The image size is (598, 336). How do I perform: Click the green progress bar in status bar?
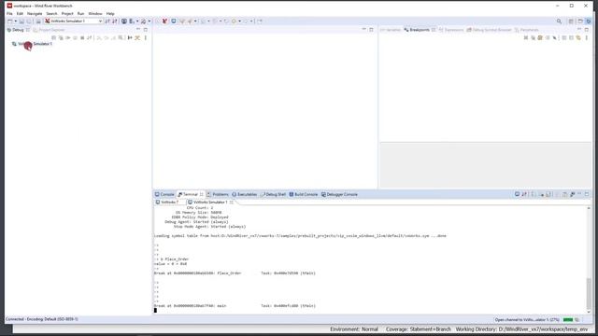568,319
